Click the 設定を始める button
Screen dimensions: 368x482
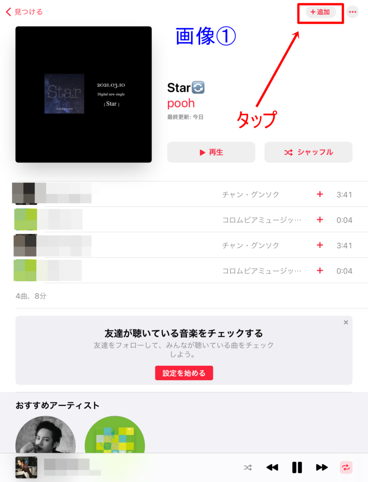coord(184,373)
